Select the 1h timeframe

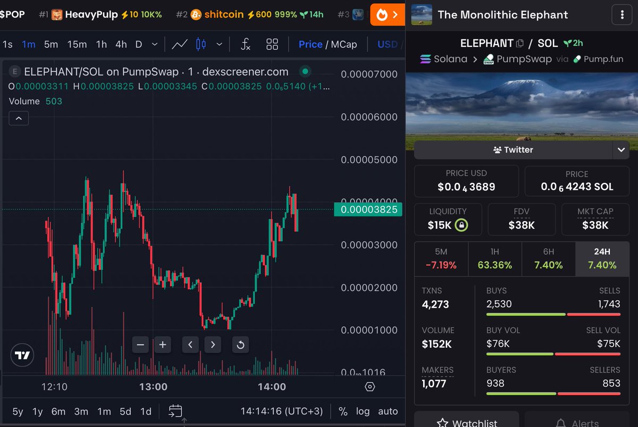coord(101,44)
